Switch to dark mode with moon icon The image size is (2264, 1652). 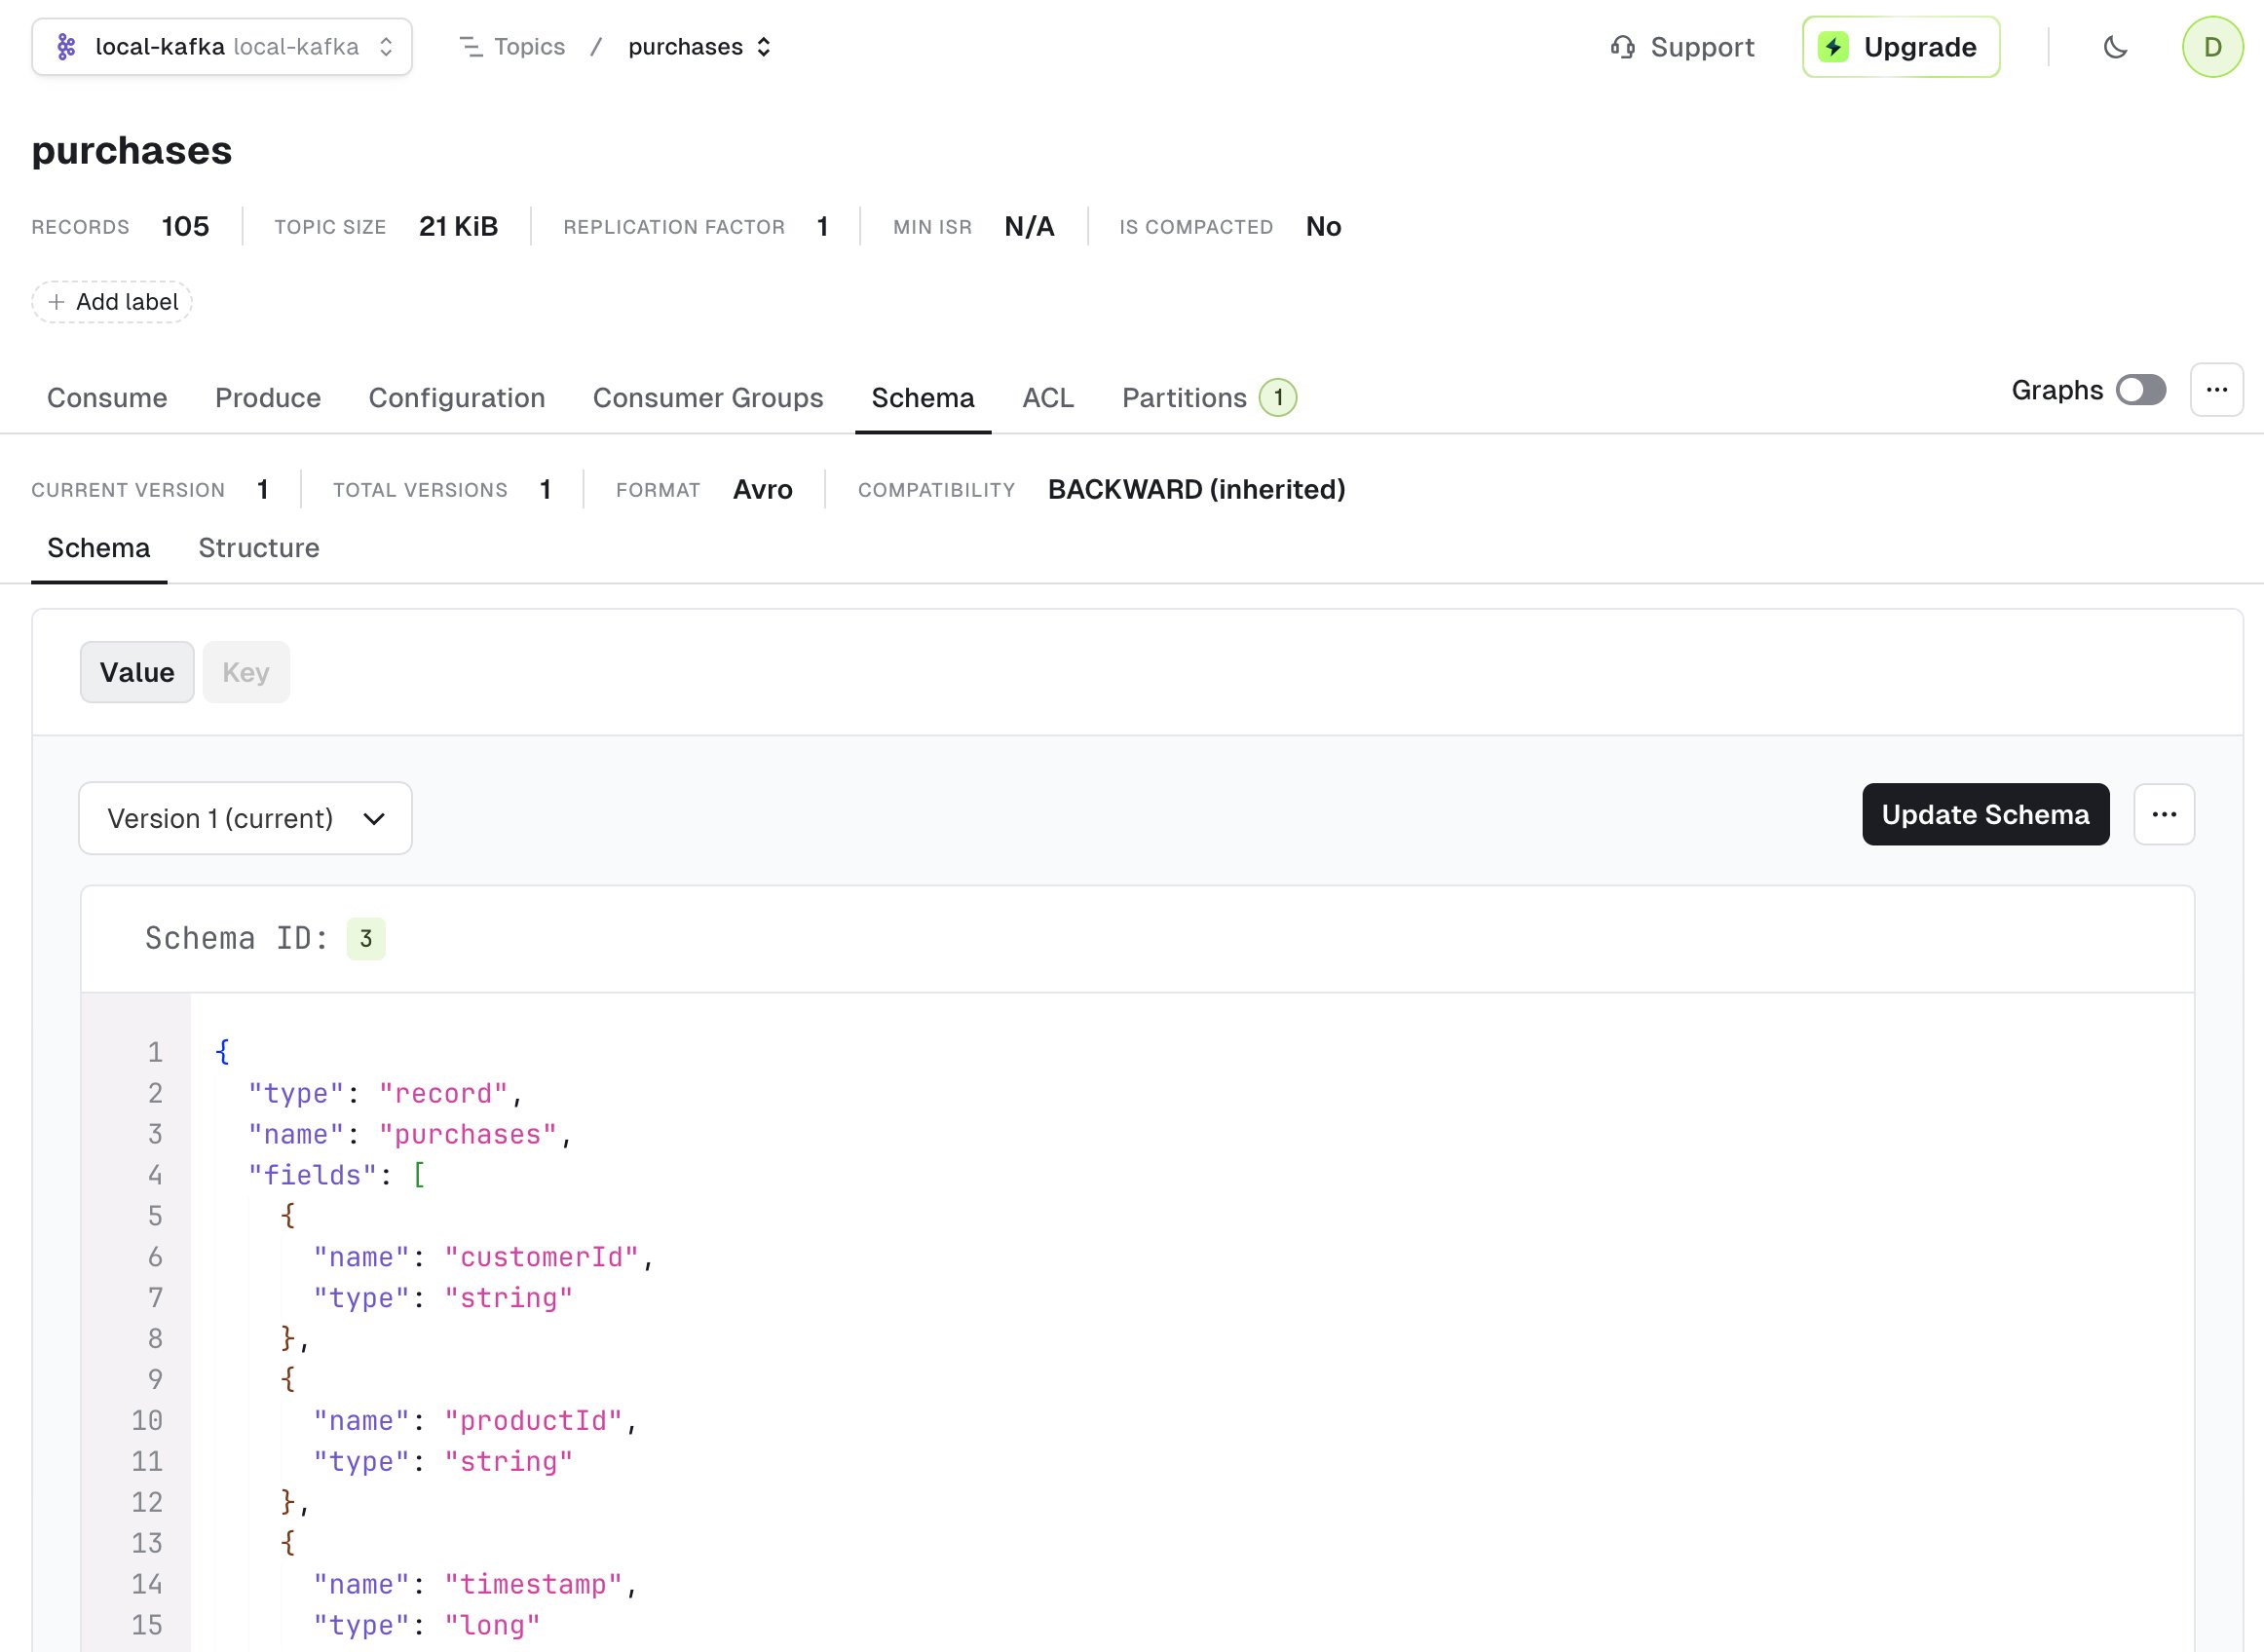tap(2115, 47)
